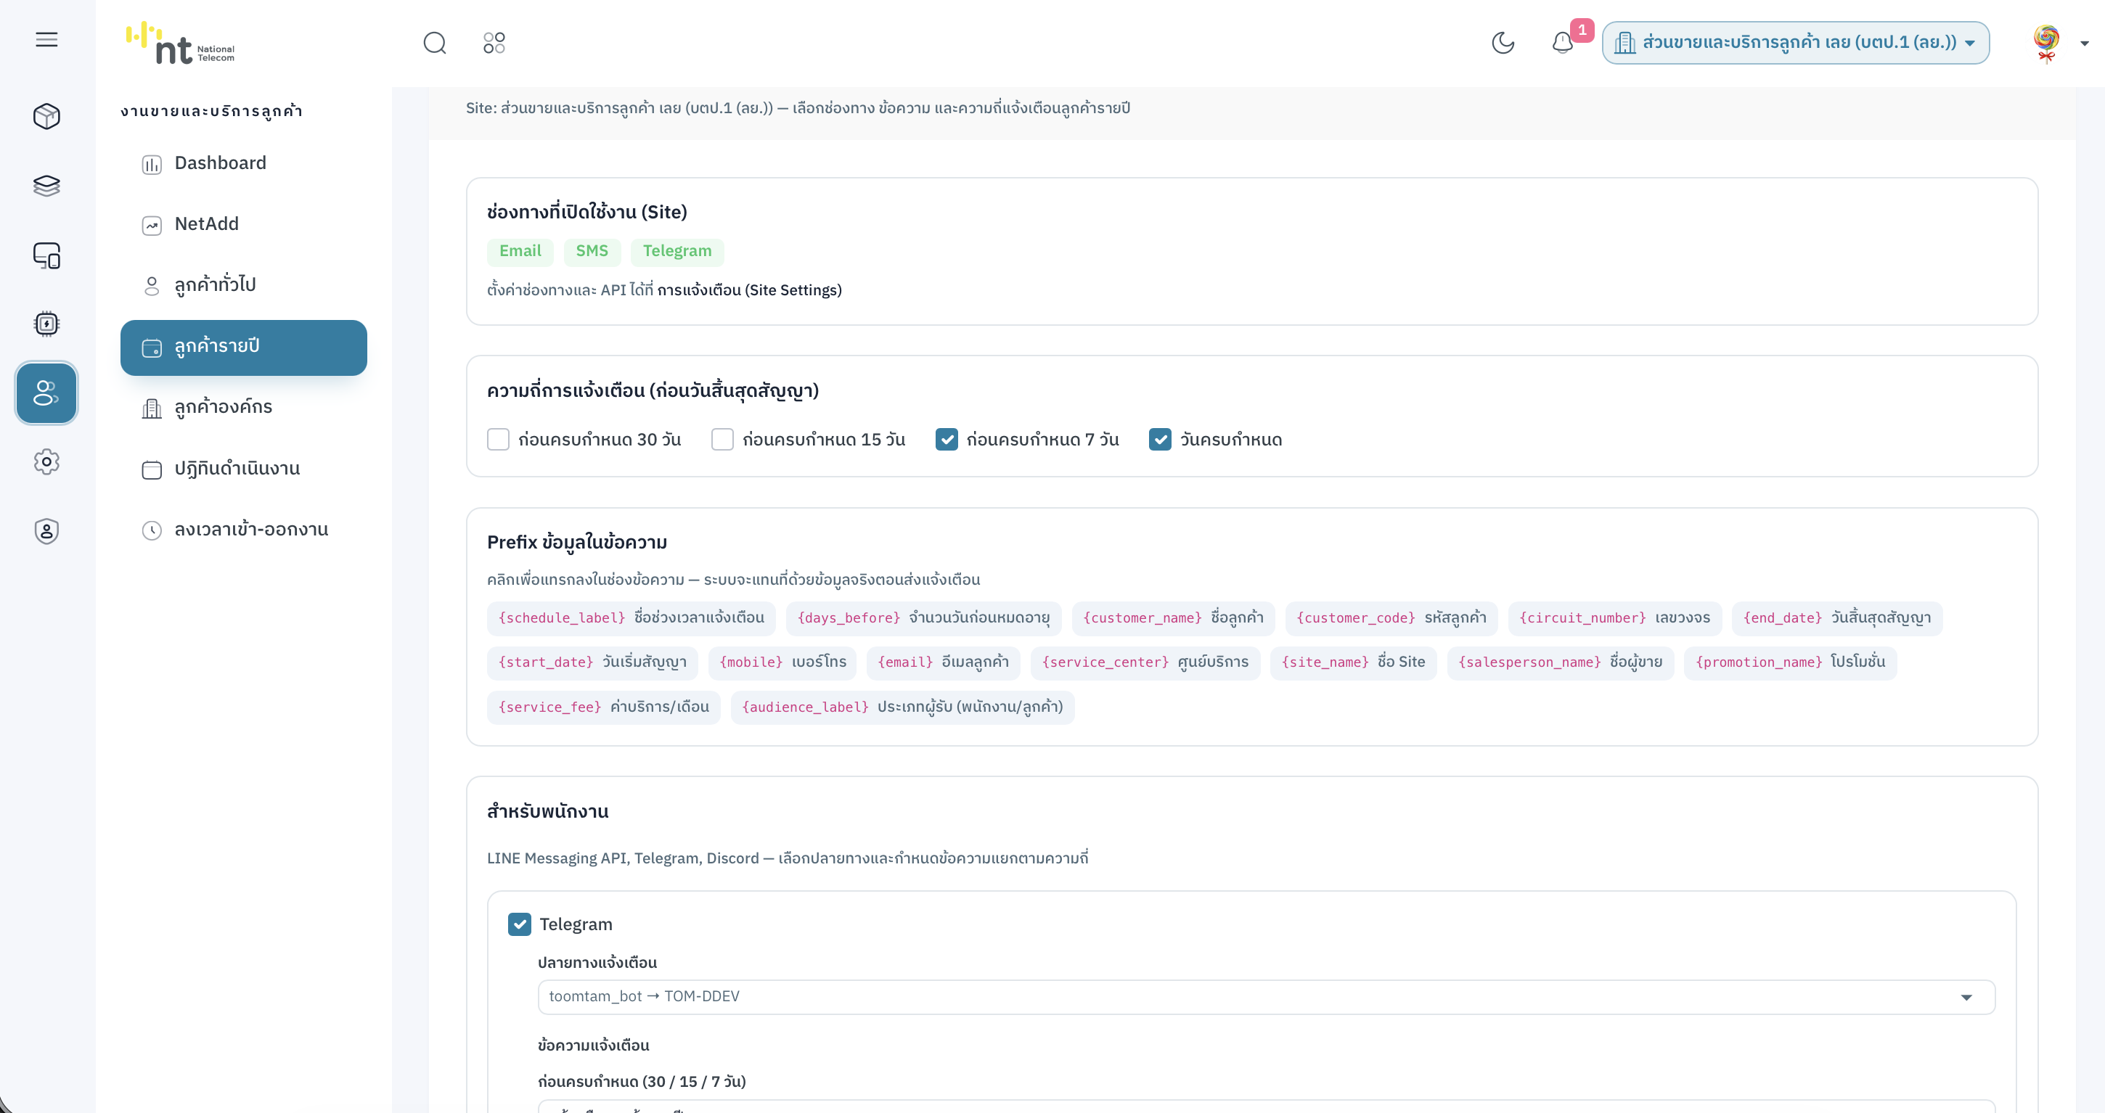This screenshot has height=1113, width=2105.
Task: Click the SMS channel badge
Action: pos(592,252)
